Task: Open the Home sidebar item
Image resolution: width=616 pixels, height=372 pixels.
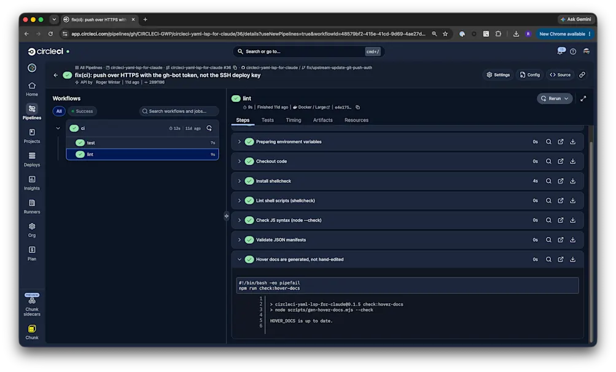Action: point(32,89)
